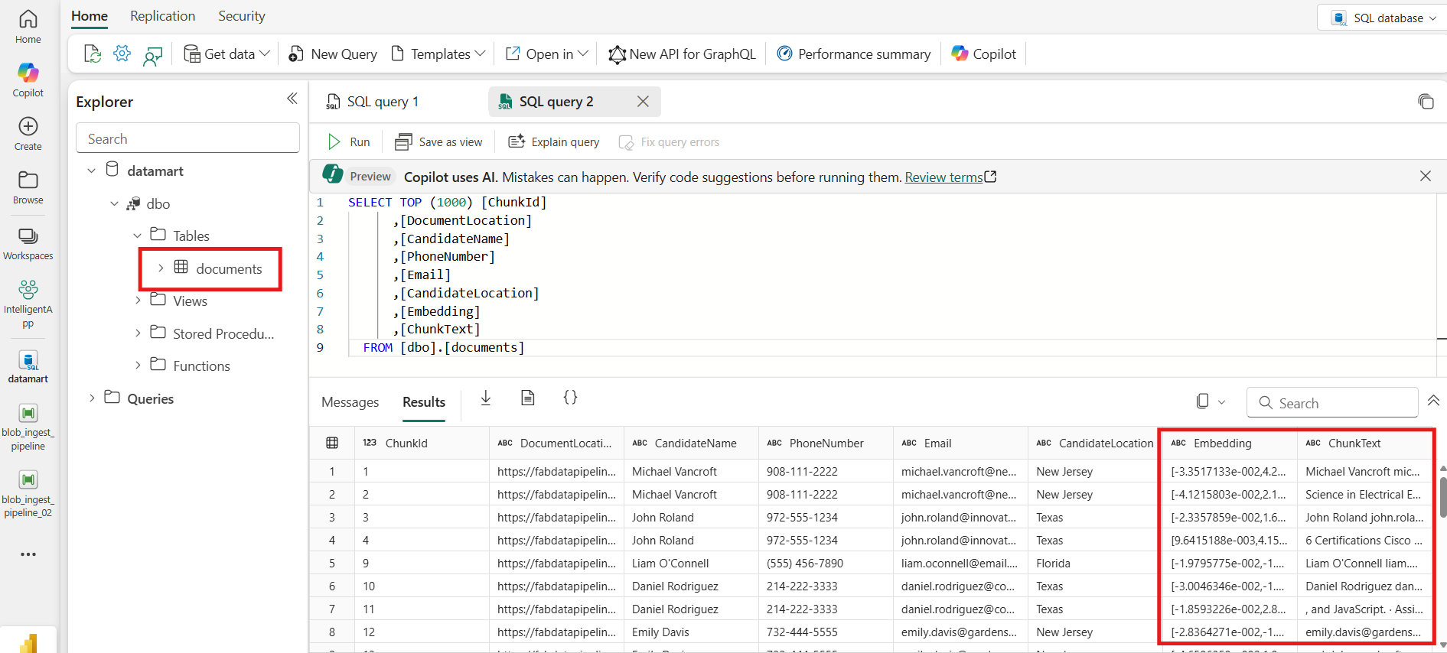This screenshot has width=1447, height=653.
Task: Open the Templates dropdown menu
Action: pyautogui.click(x=438, y=54)
